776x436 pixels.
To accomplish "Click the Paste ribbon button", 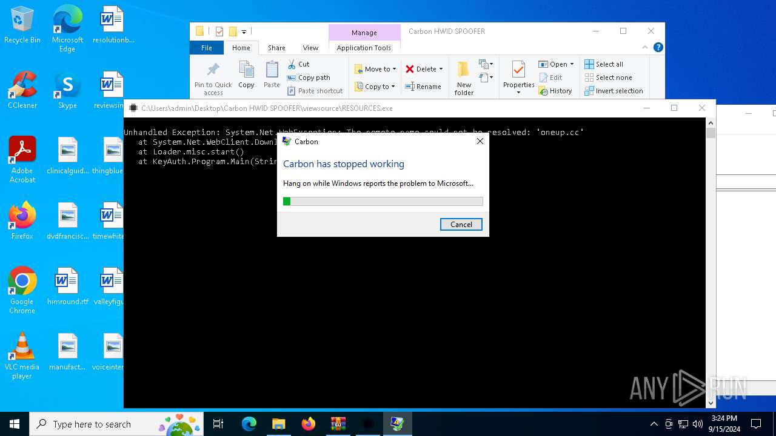I will 272,75.
